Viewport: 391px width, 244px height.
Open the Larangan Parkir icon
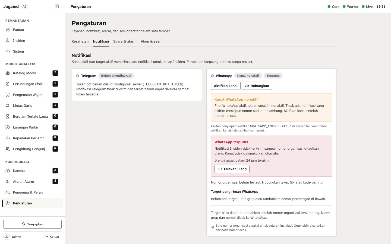point(8,127)
